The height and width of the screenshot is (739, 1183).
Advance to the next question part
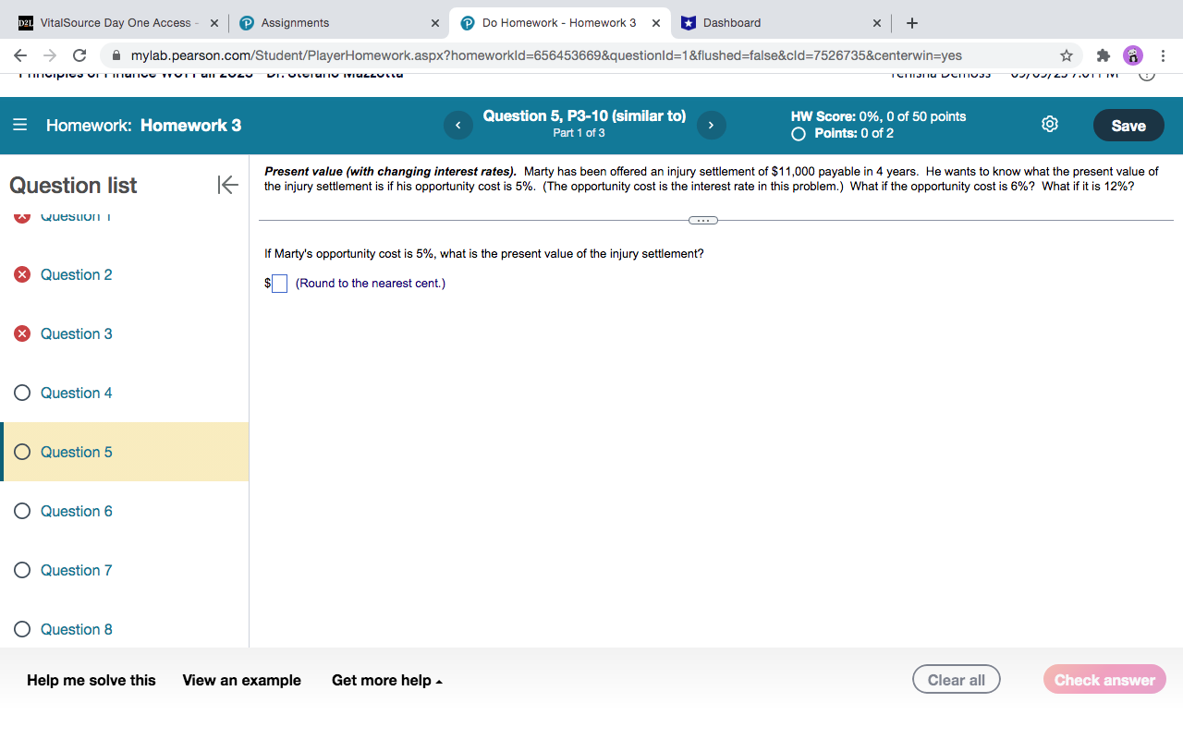[x=711, y=125]
